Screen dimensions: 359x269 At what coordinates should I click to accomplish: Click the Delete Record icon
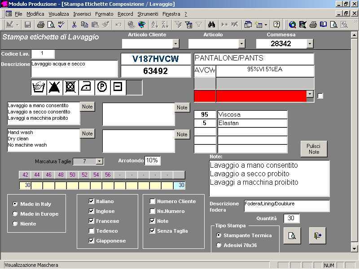tap(235, 25)
